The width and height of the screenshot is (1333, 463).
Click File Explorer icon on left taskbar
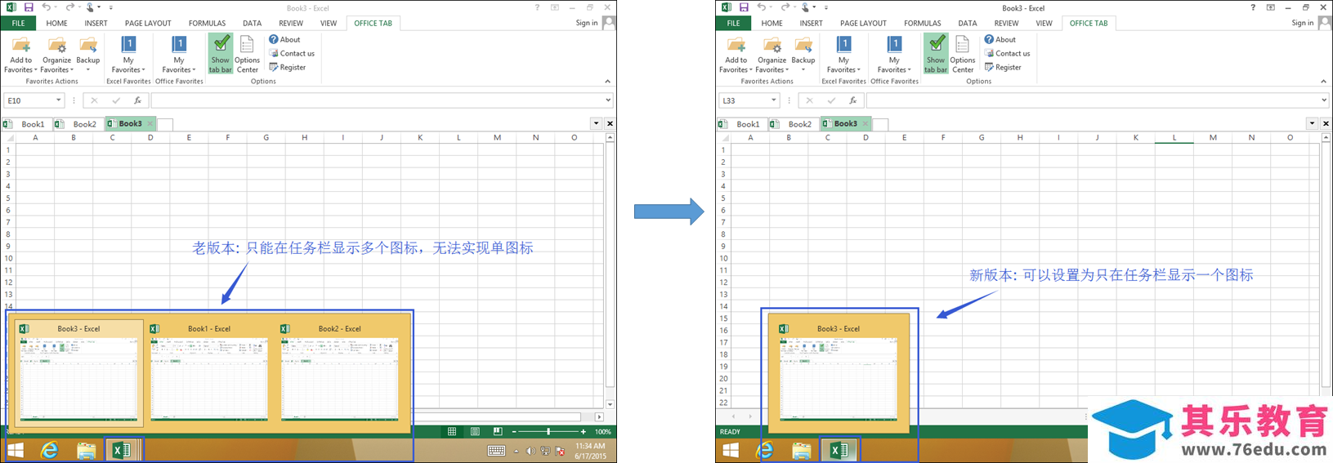86,450
